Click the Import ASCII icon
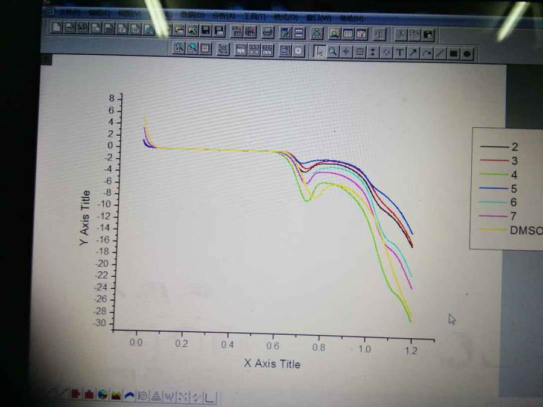The image size is (543, 407). [237, 32]
